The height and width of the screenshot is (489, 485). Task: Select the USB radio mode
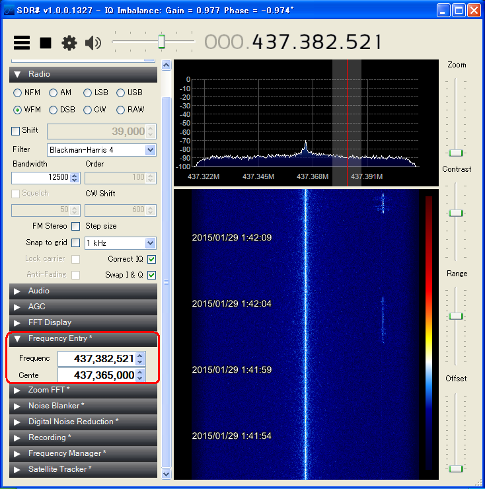(x=120, y=93)
